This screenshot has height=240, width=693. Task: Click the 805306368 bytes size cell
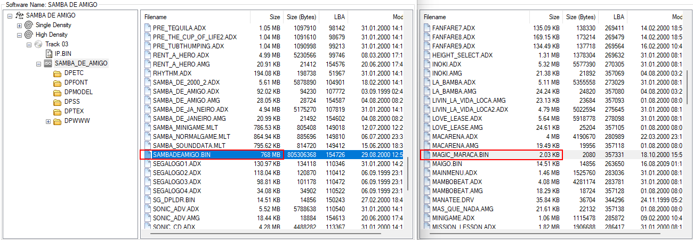(301, 154)
